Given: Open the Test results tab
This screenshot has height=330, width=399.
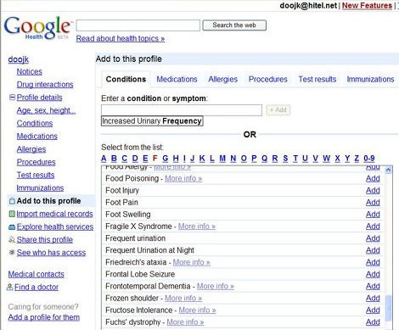Looking at the screenshot, I should click(x=318, y=79).
